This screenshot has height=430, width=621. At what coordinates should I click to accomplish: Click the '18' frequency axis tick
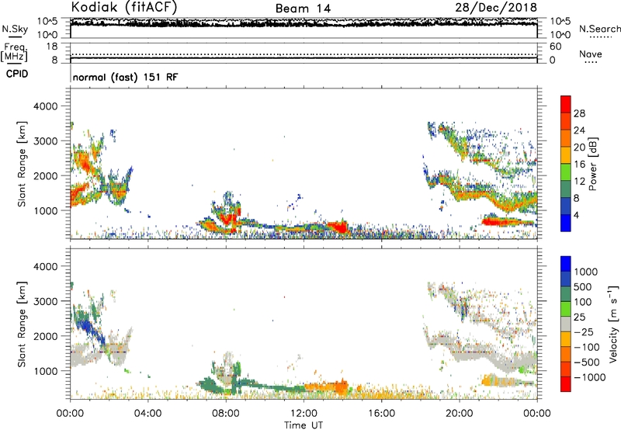[52, 47]
